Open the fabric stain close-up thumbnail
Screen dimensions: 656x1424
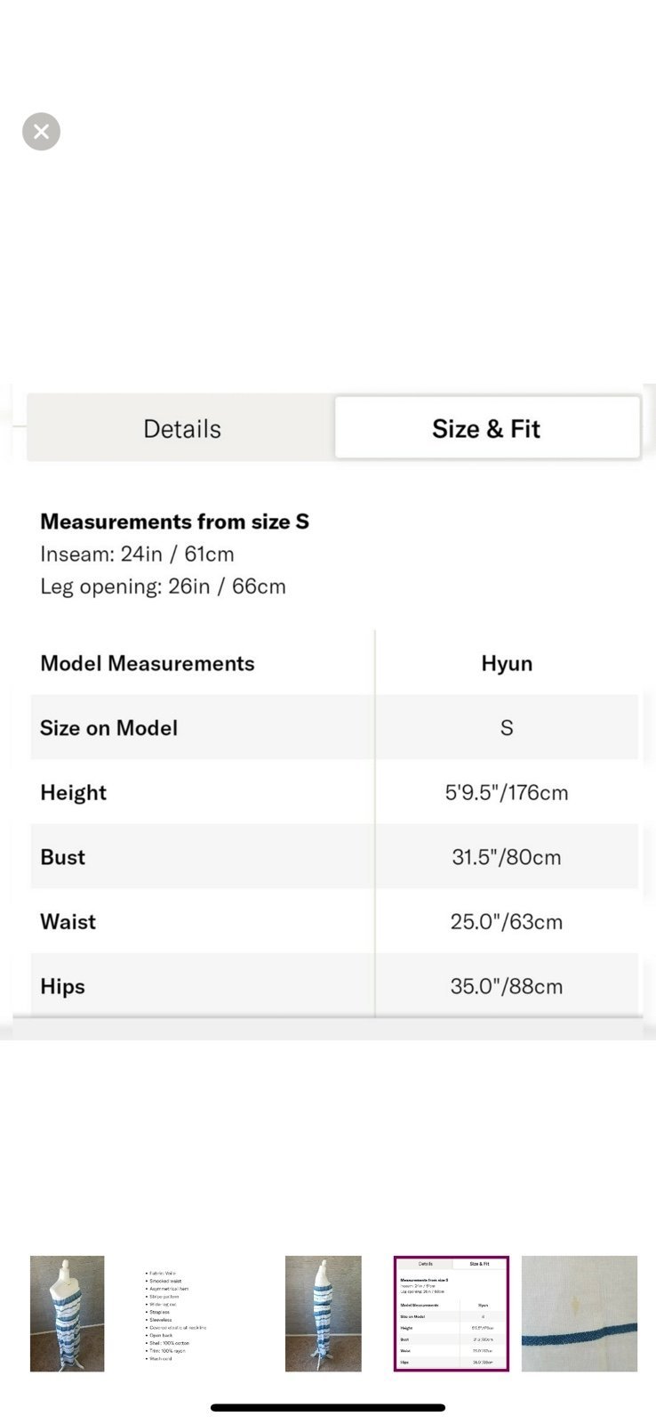[579, 1314]
